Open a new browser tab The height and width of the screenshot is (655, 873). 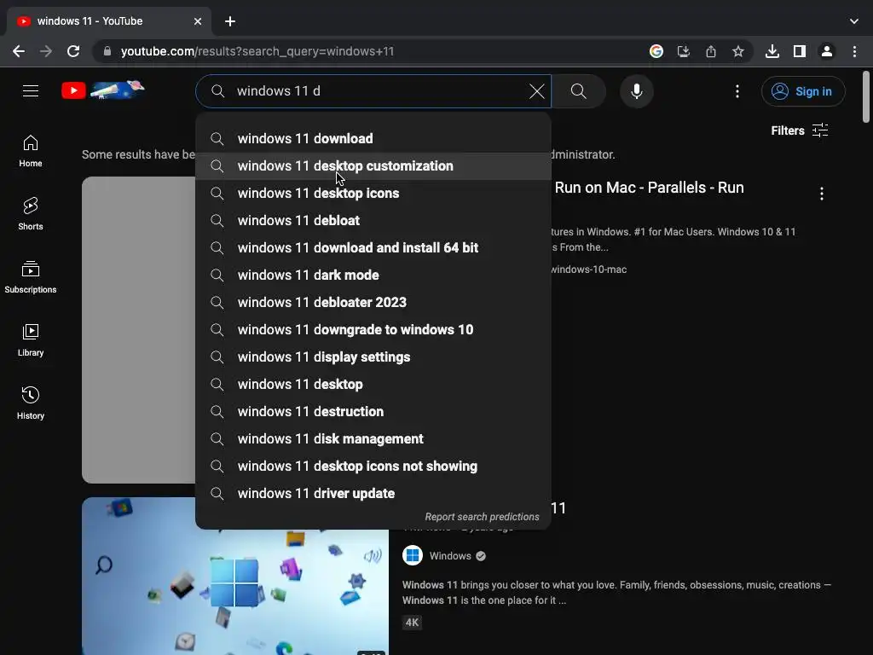230,21
